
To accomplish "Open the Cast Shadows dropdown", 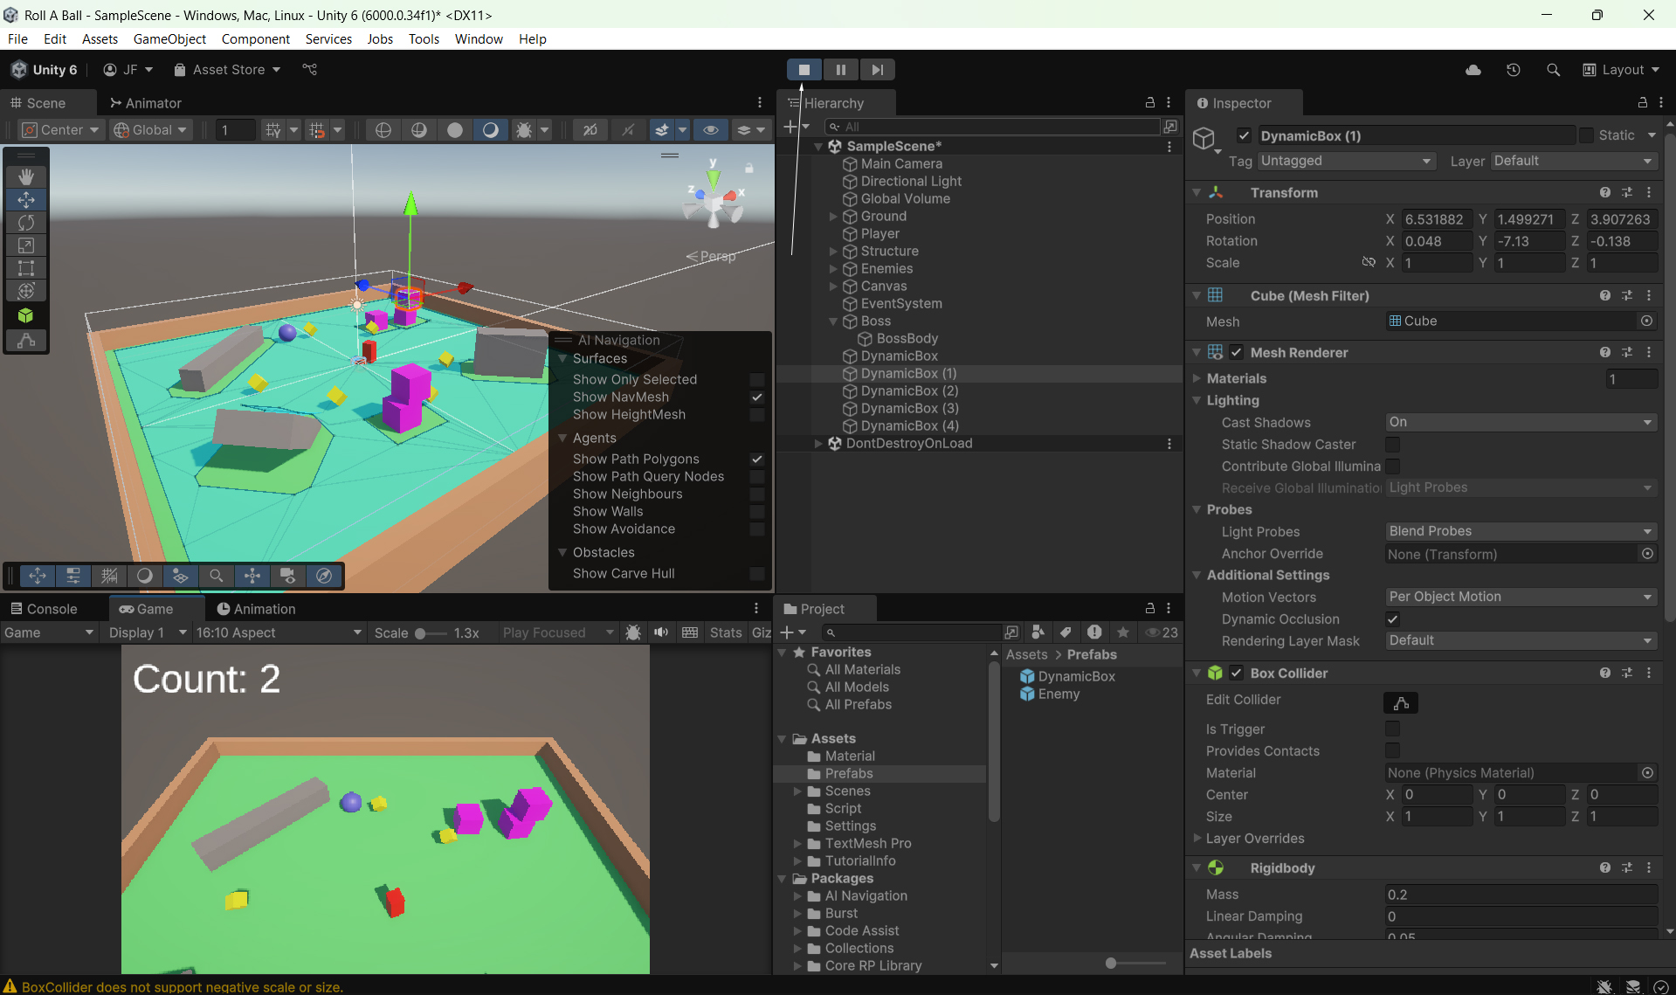I will (x=1520, y=422).
